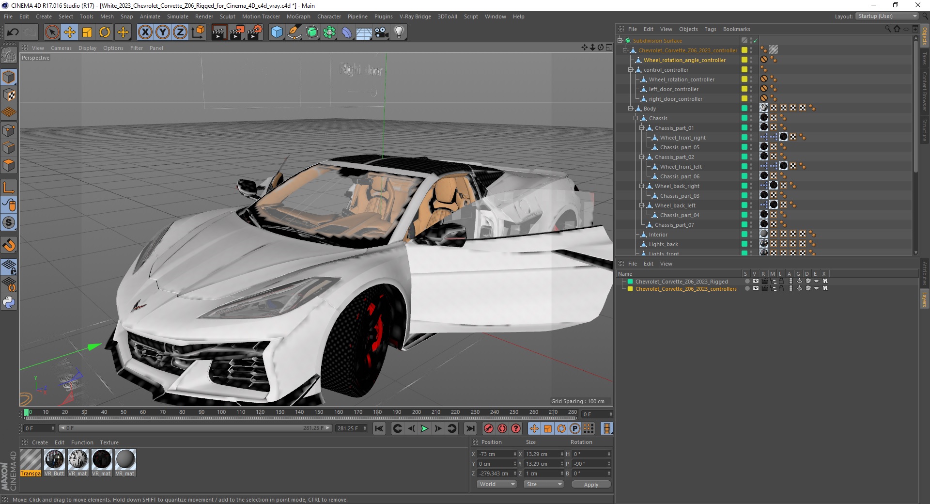Select the Lights_back object
The height and width of the screenshot is (504, 930).
[664, 244]
